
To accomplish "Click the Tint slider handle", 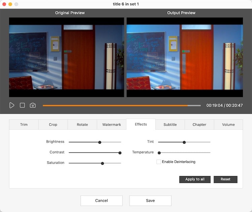I will point(184,142).
